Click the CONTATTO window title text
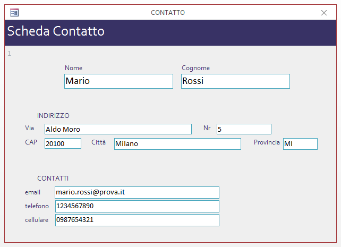341x247 pixels. (x=168, y=13)
